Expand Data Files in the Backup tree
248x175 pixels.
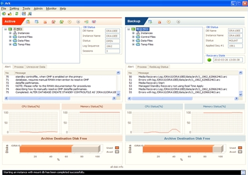coord(133,41)
